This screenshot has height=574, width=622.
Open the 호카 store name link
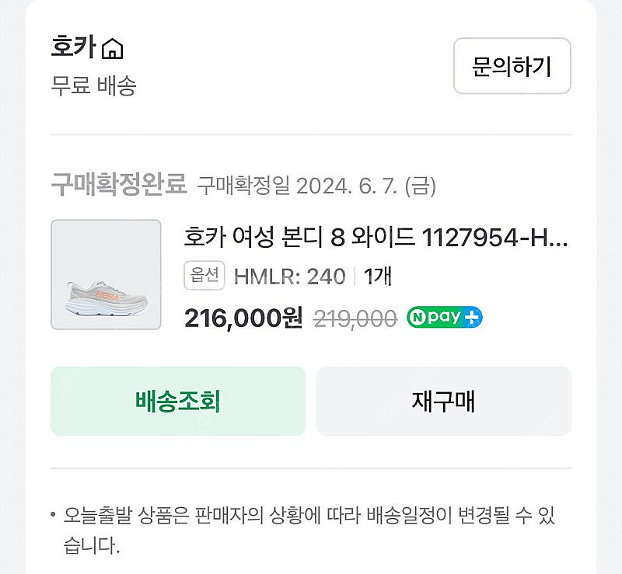click(73, 47)
